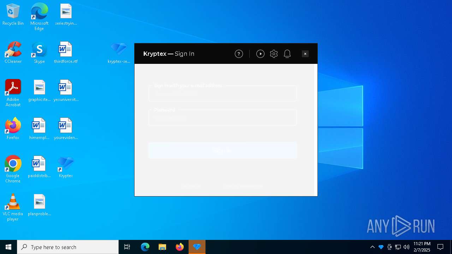Select the Google Chrome desktop shortcut
This screenshot has height=254, width=452.
(x=13, y=169)
